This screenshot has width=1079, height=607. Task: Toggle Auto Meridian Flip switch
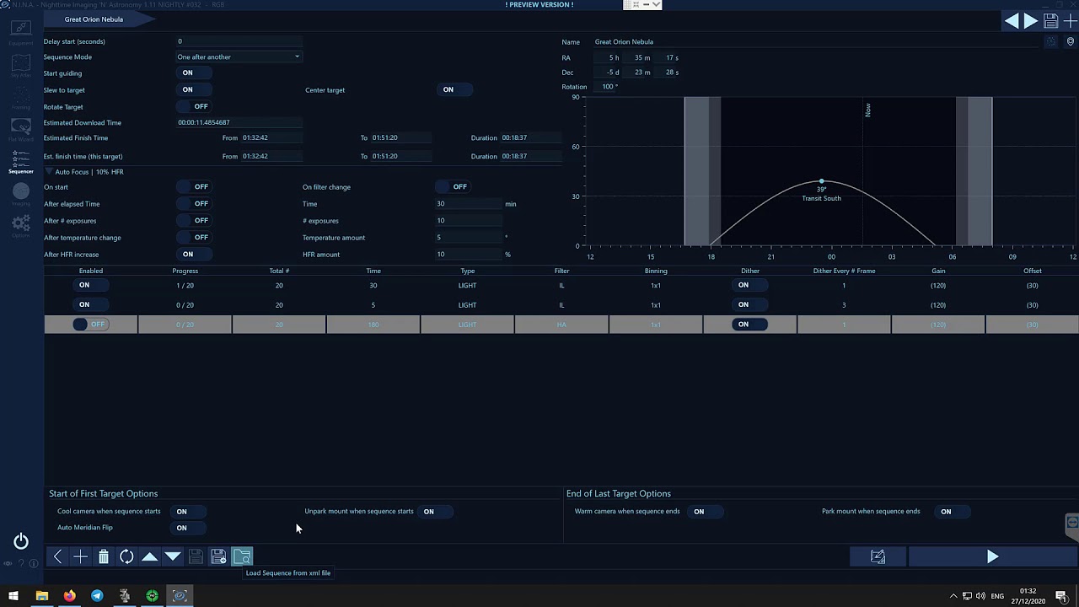pos(187,528)
